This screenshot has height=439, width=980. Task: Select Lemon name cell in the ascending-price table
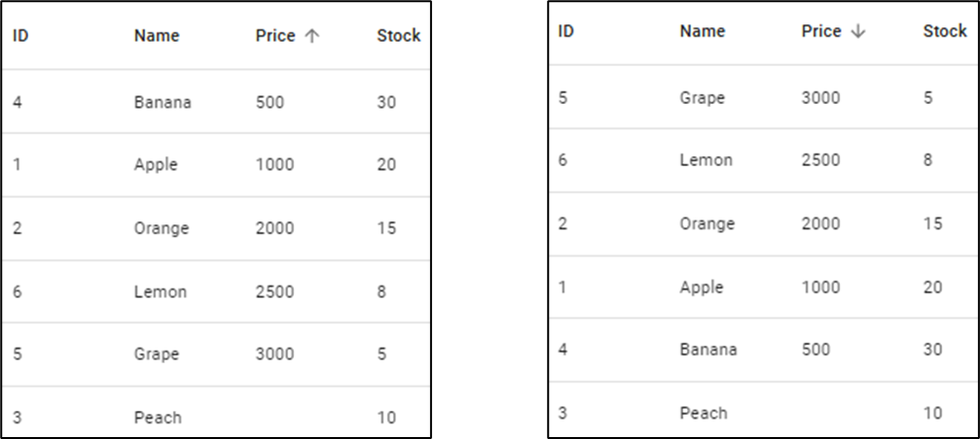161,291
